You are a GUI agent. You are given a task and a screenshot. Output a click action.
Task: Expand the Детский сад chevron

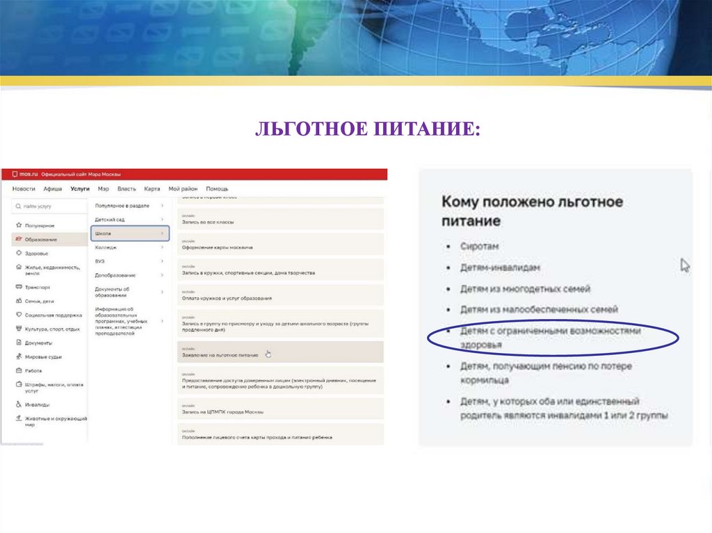[x=162, y=220]
